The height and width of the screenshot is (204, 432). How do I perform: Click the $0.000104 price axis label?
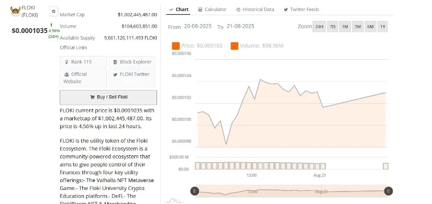point(181,75)
